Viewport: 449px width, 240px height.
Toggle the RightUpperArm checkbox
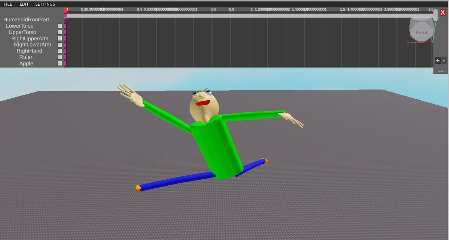click(x=59, y=39)
